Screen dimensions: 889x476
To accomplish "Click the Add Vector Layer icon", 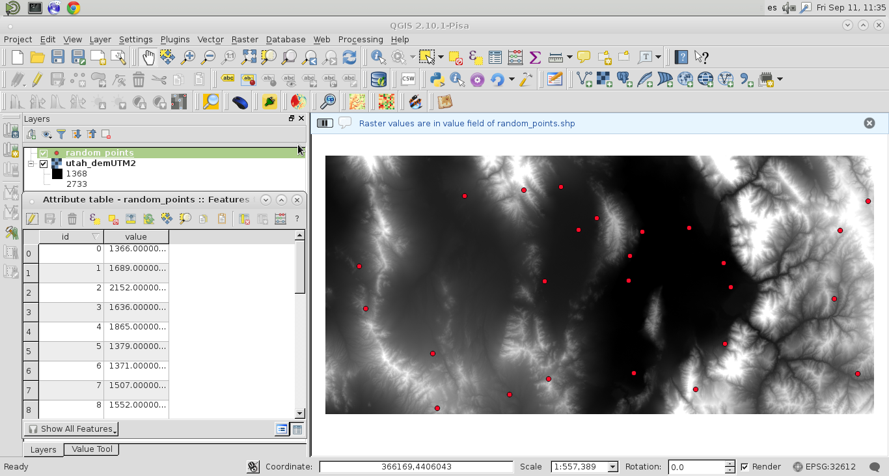I will pos(584,79).
